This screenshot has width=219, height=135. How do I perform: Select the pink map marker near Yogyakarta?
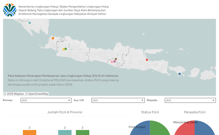(112, 62)
